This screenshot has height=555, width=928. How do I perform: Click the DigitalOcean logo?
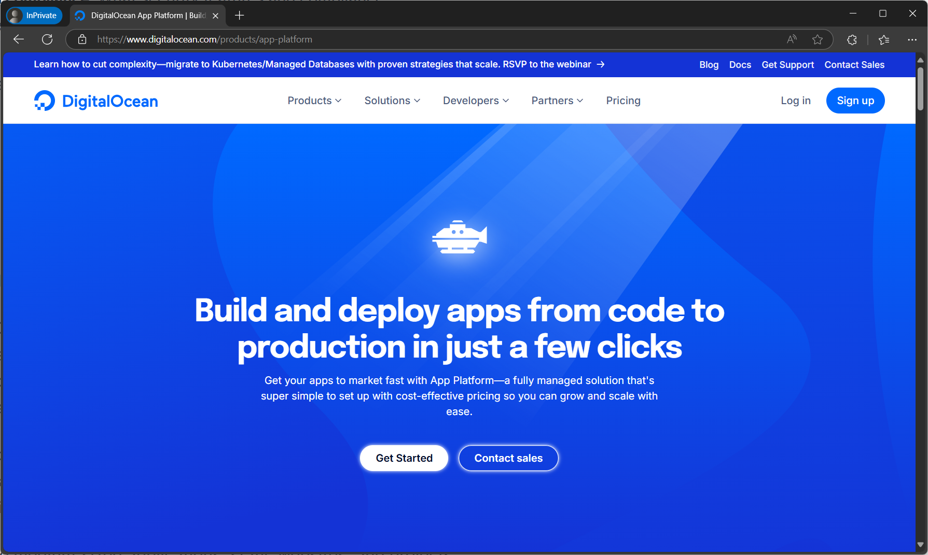96,101
